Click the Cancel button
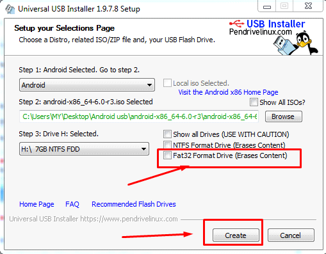 coord(291,235)
